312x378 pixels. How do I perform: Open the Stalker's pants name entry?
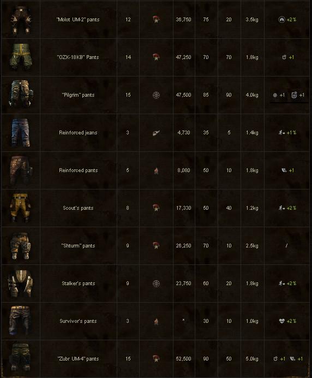click(78, 283)
